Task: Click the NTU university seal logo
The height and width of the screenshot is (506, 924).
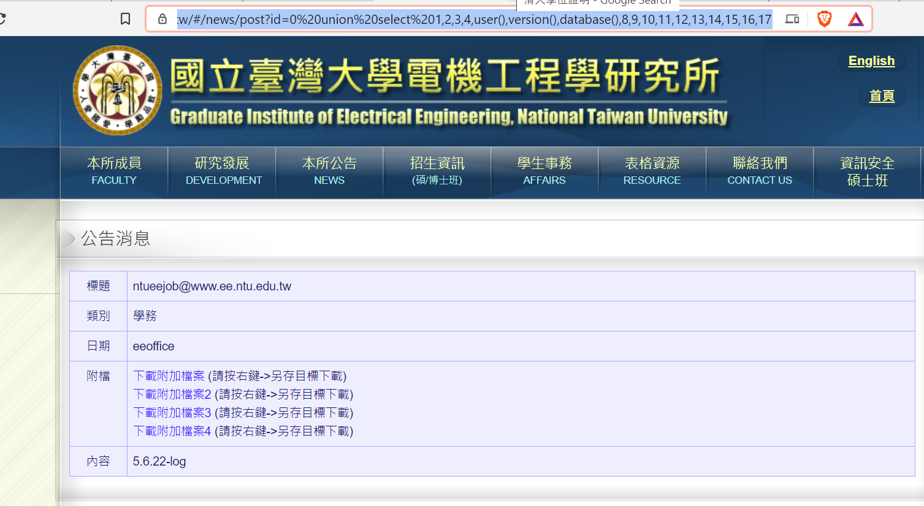Action: [x=117, y=90]
